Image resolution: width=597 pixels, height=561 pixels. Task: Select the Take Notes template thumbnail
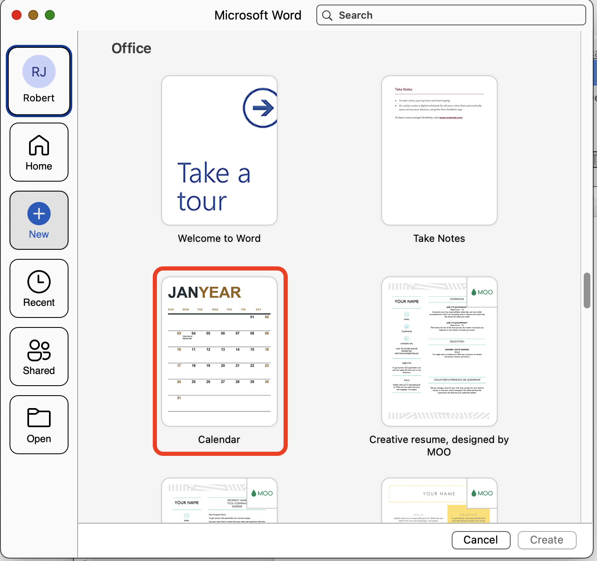(x=439, y=150)
